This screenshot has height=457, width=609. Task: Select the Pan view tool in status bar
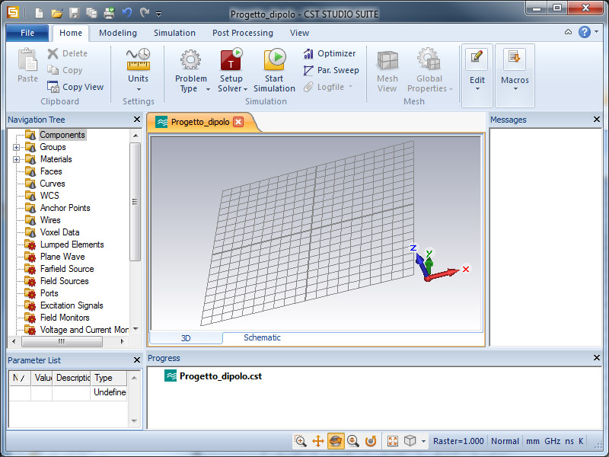pyautogui.click(x=318, y=441)
